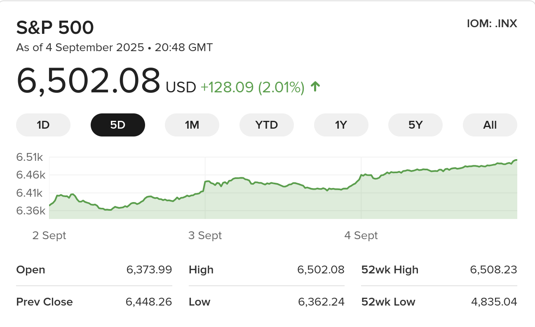
Task: Click the IOM: .INX ticker label
Action: pyautogui.click(x=492, y=24)
